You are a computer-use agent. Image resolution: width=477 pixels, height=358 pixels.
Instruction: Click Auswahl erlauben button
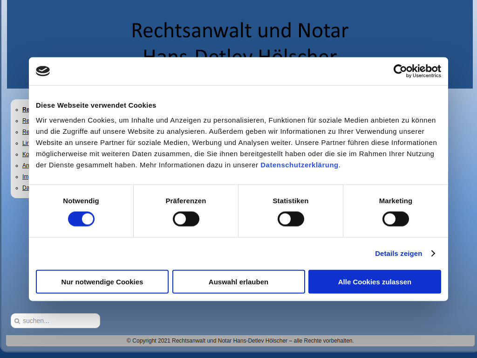point(238,282)
